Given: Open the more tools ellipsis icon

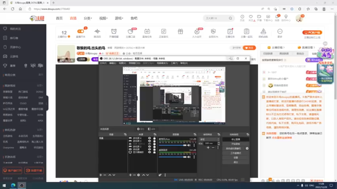Looking at the screenshot, I should [280, 31].
